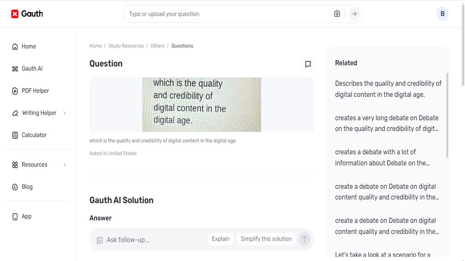Click the follow-up prompt icon in the input
Screen dimensions: 465x261
100,240
